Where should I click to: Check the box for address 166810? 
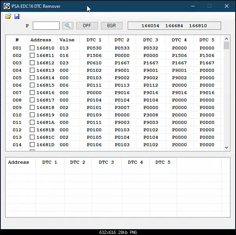tap(32, 48)
